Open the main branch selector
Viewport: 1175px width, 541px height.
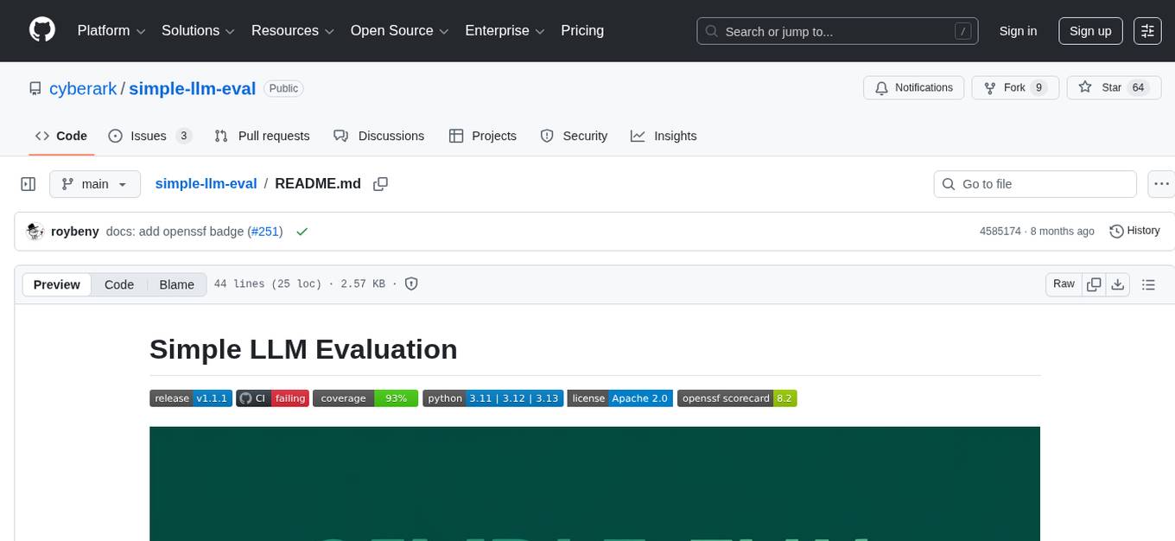pyautogui.click(x=95, y=184)
